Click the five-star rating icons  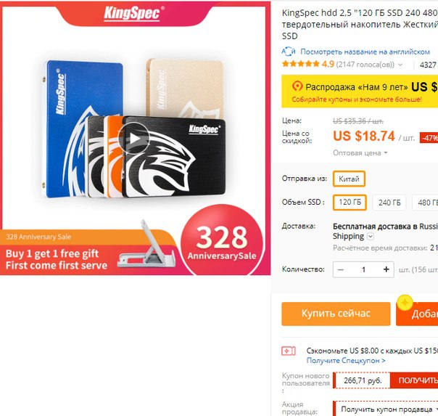click(x=300, y=64)
